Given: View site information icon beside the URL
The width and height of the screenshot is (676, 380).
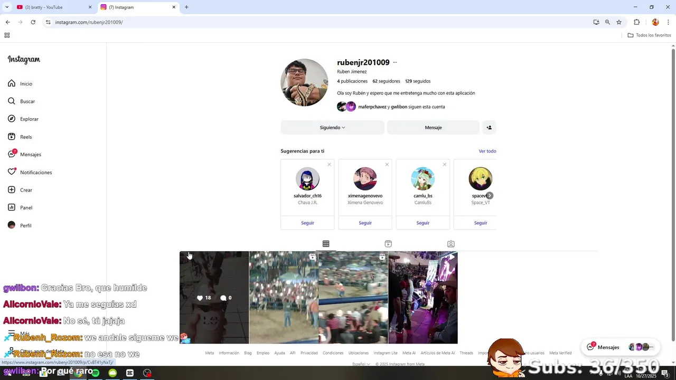Looking at the screenshot, I should pos(48,22).
